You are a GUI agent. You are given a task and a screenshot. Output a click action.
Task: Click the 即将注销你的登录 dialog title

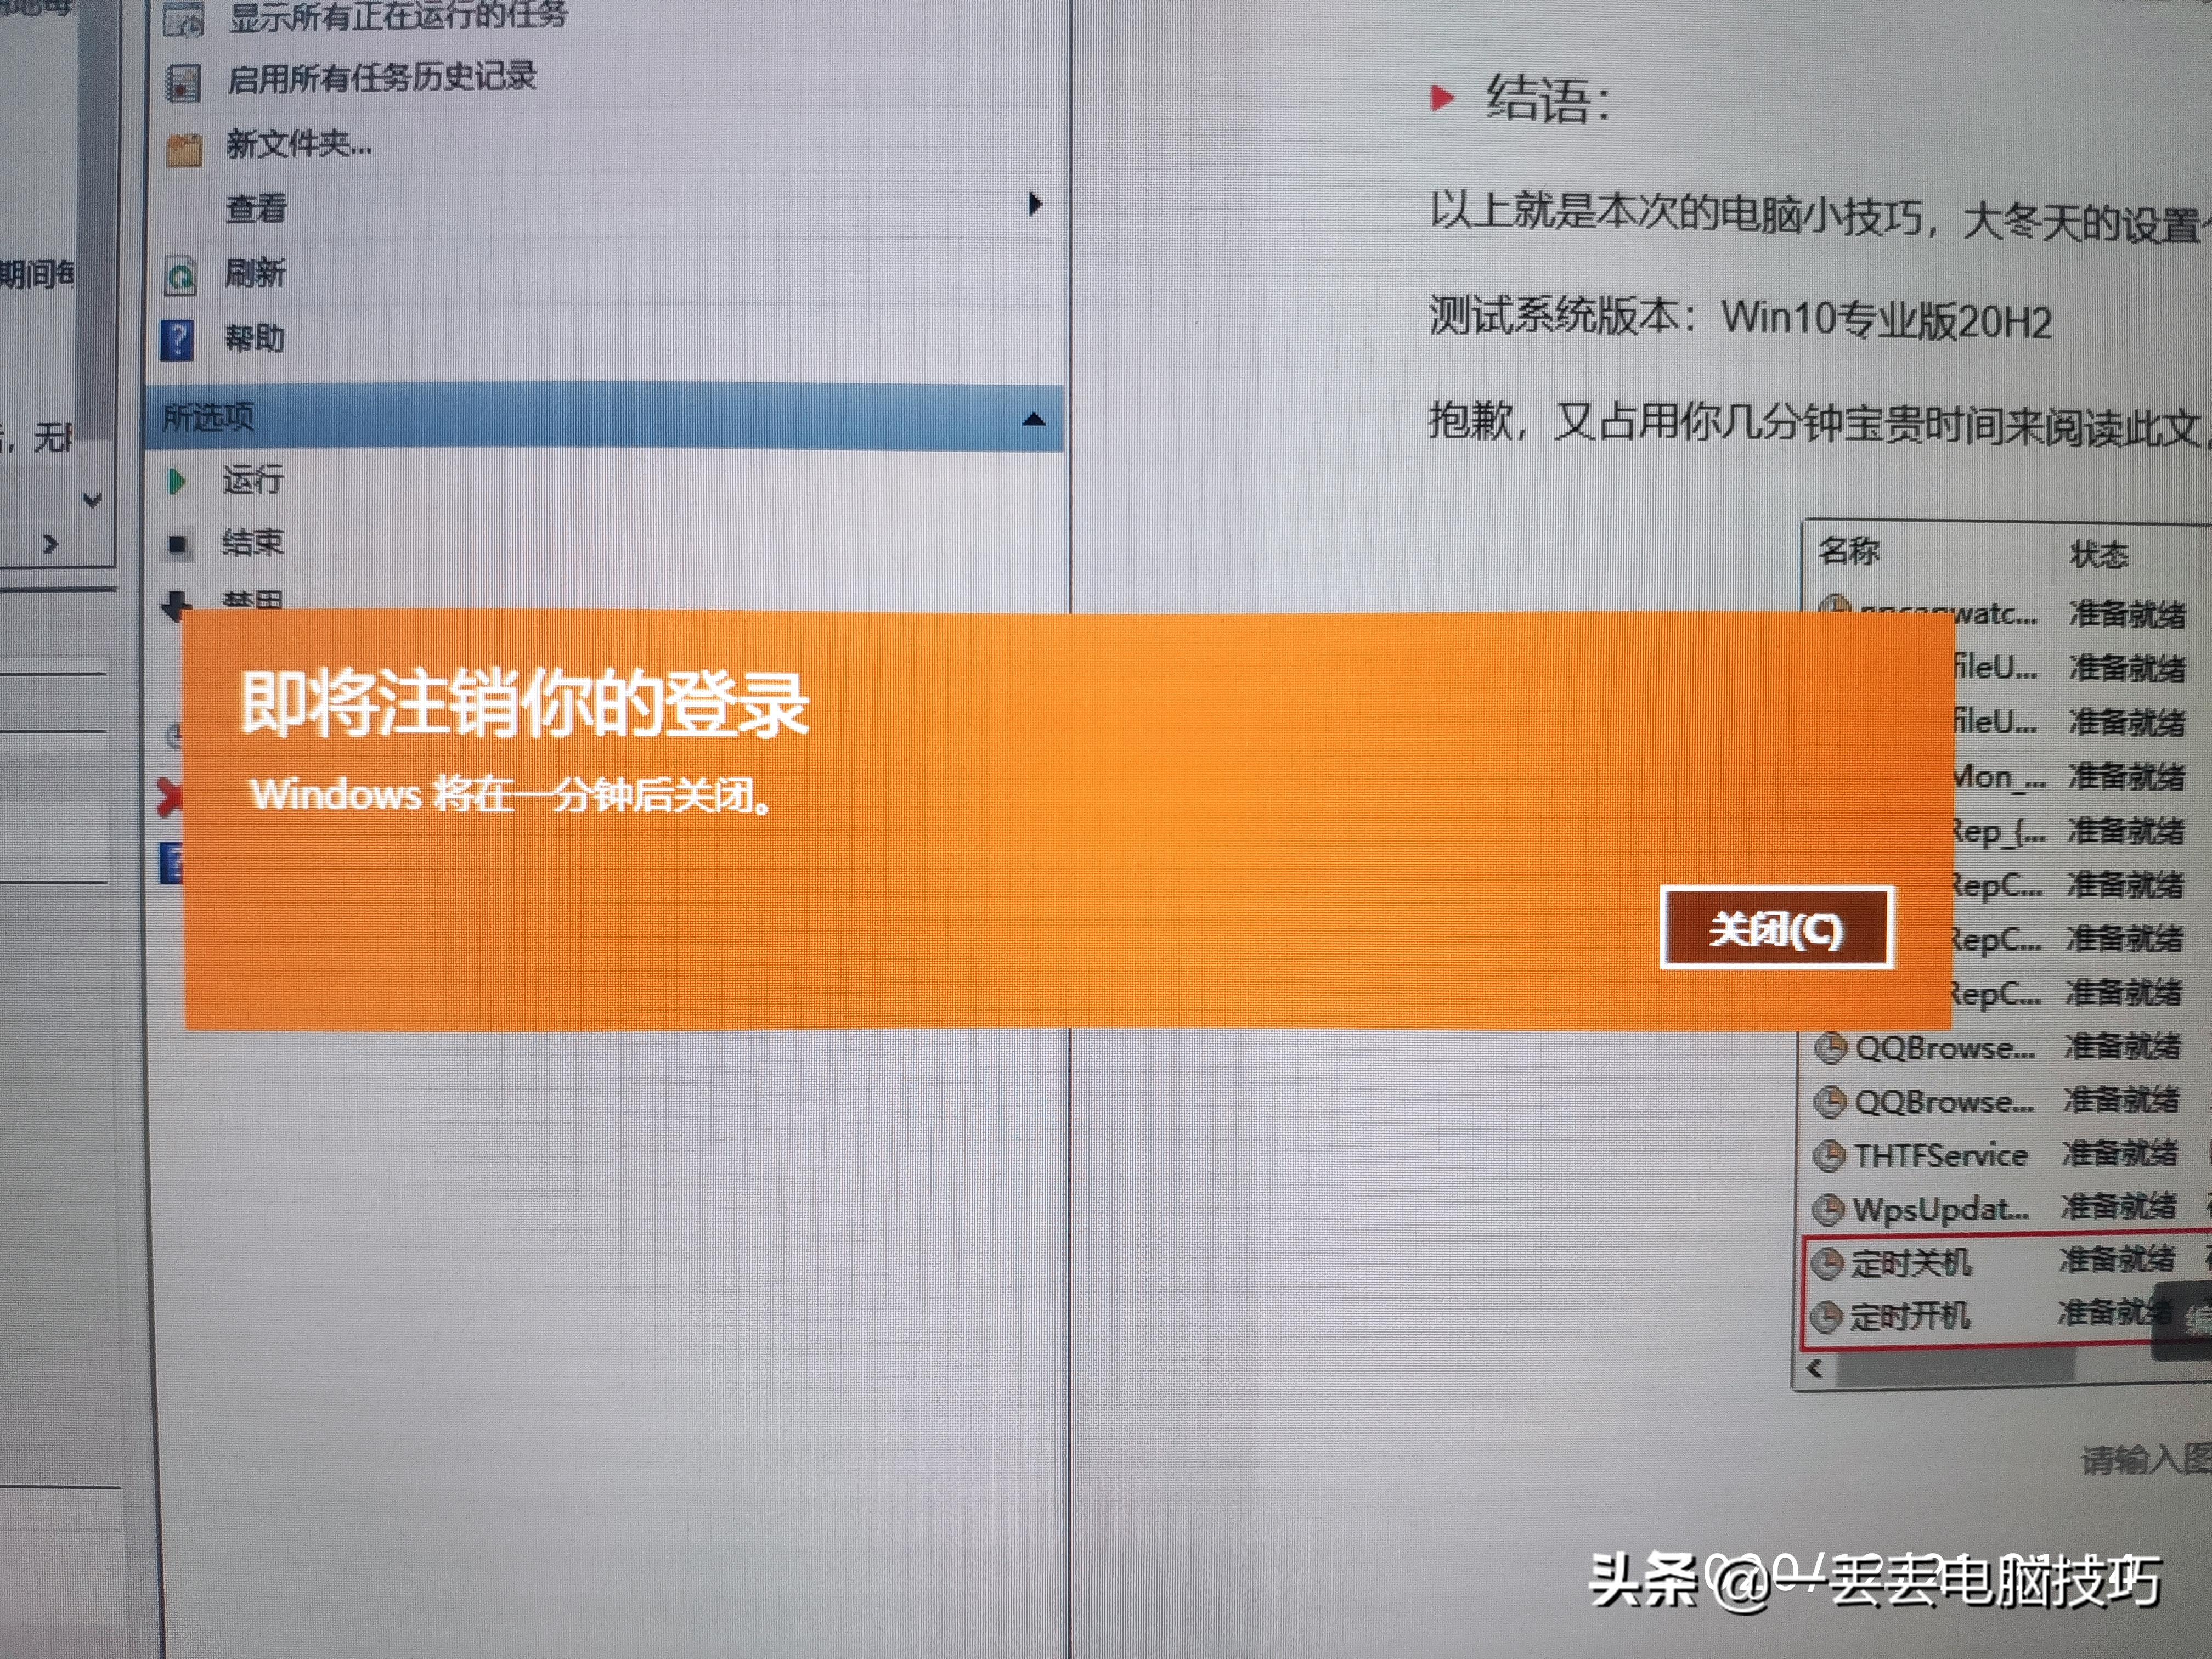click(x=525, y=704)
